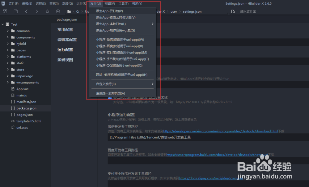This screenshot has width=309, height=187.
Task: Click the manifest.json bracket icon
Action: pos(13,102)
